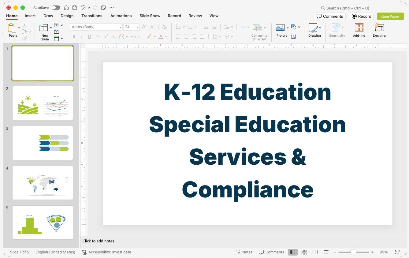Viewport: 409px width, 258px height.
Task: Justify the text alignment
Action: [x=202, y=37]
